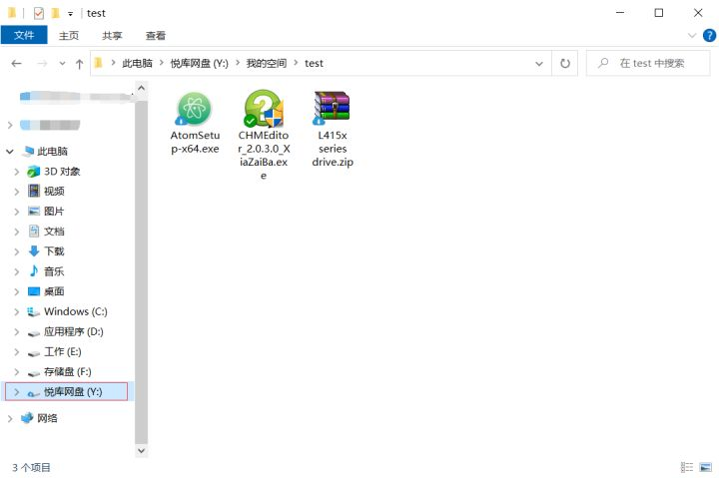Screen dimensions: 719x478
Task: Open the Help question mark icon
Action: point(710,35)
